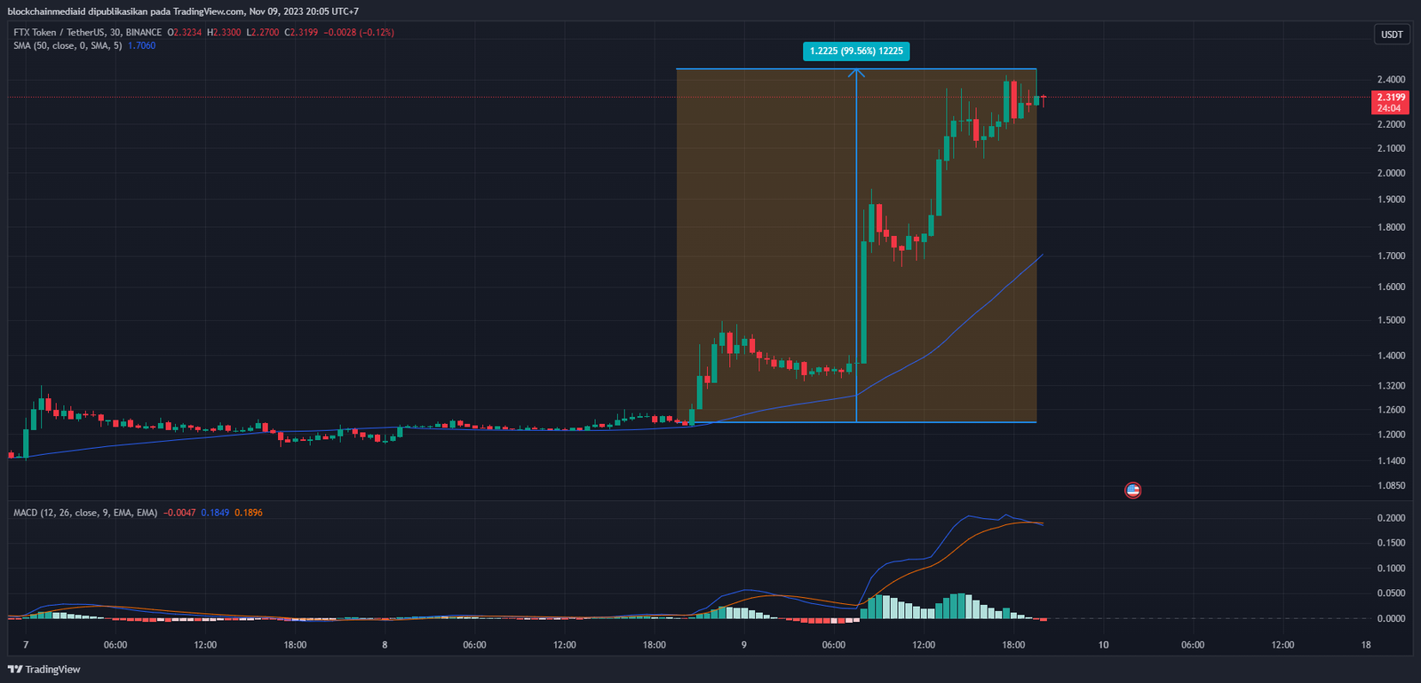Select the SMA (50, close, 0, SMA, 5) legend
This screenshot has height=683, width=1421.
click(67, 45)
